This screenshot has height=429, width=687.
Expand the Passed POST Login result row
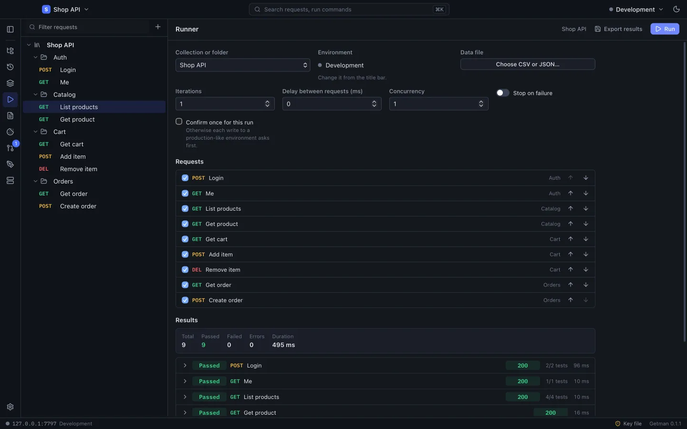185,366
